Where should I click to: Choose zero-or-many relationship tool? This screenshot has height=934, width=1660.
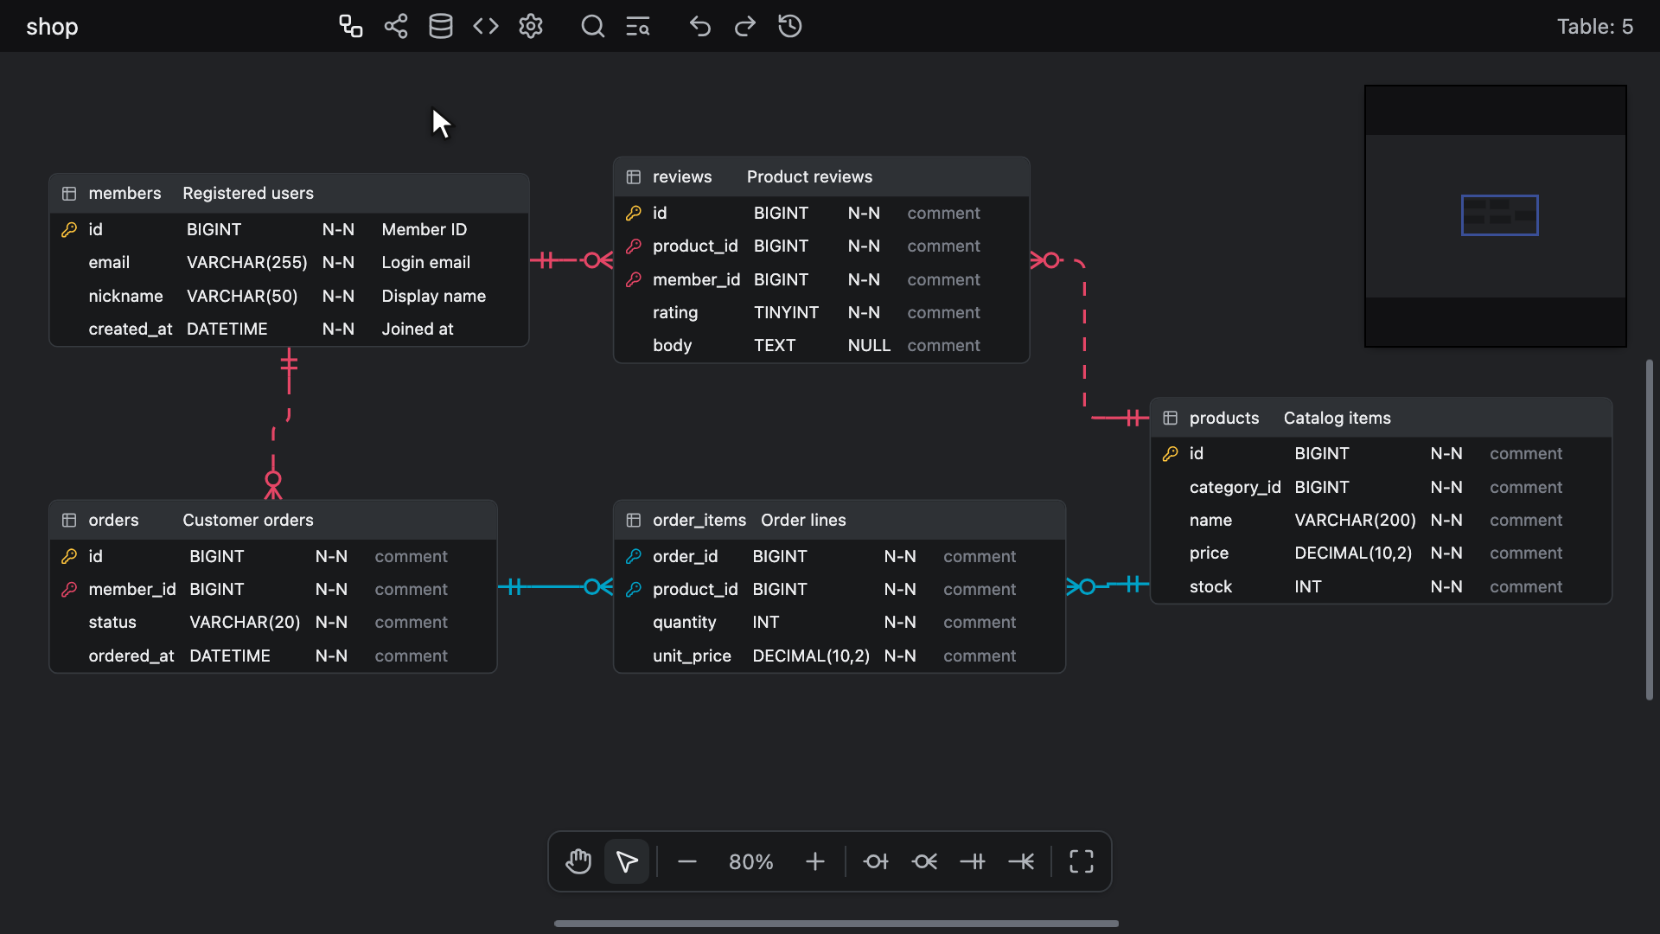924,861
